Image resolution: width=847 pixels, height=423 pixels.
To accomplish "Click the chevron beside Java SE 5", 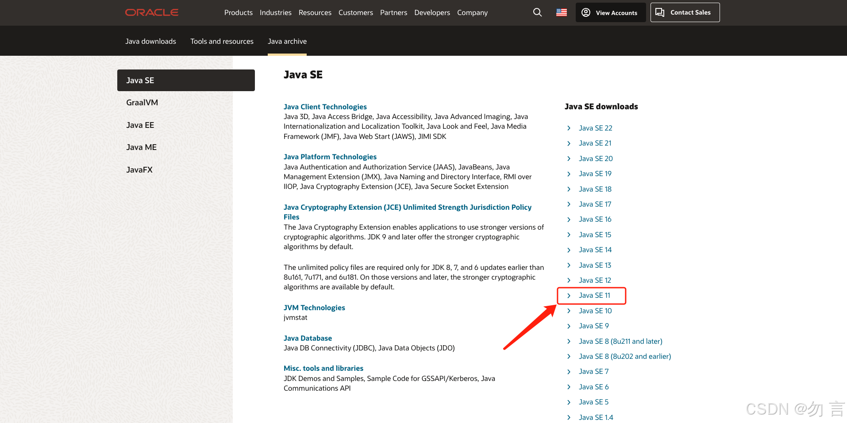I will 569,402.
